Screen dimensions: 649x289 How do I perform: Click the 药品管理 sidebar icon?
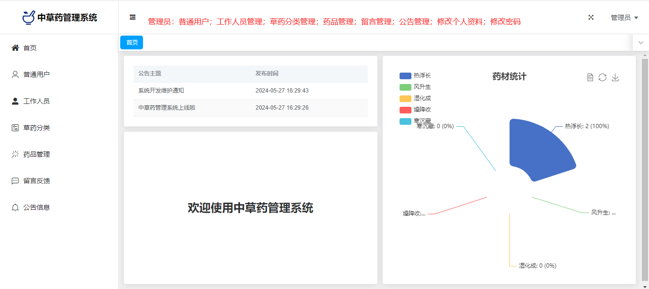pos(15,154)
